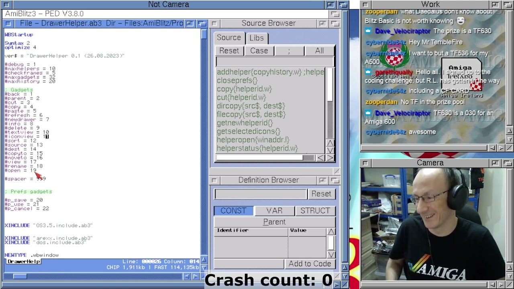This screenshot has height=289, width=514.
Task: Select cut{helperid.w} in the function list
Action: coord(241,98)
